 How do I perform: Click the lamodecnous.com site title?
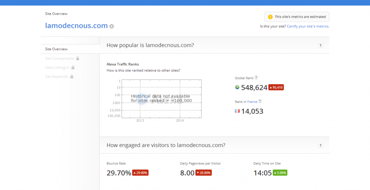click(76, 26)
